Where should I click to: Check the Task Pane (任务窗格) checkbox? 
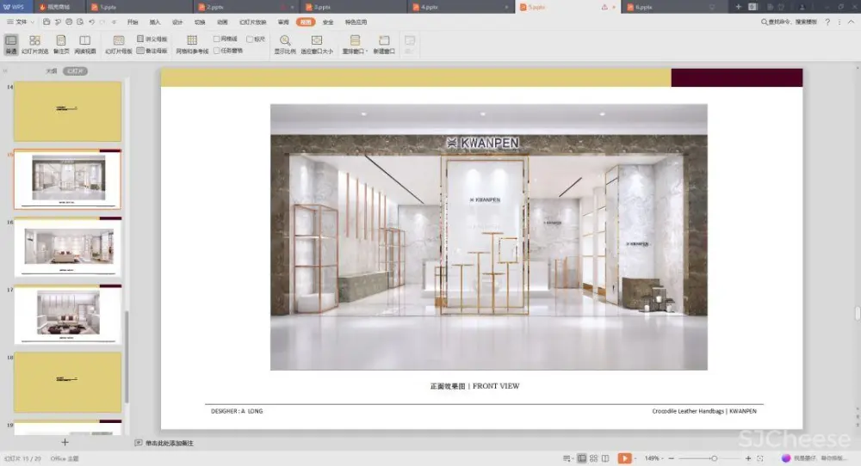[217, 51]
